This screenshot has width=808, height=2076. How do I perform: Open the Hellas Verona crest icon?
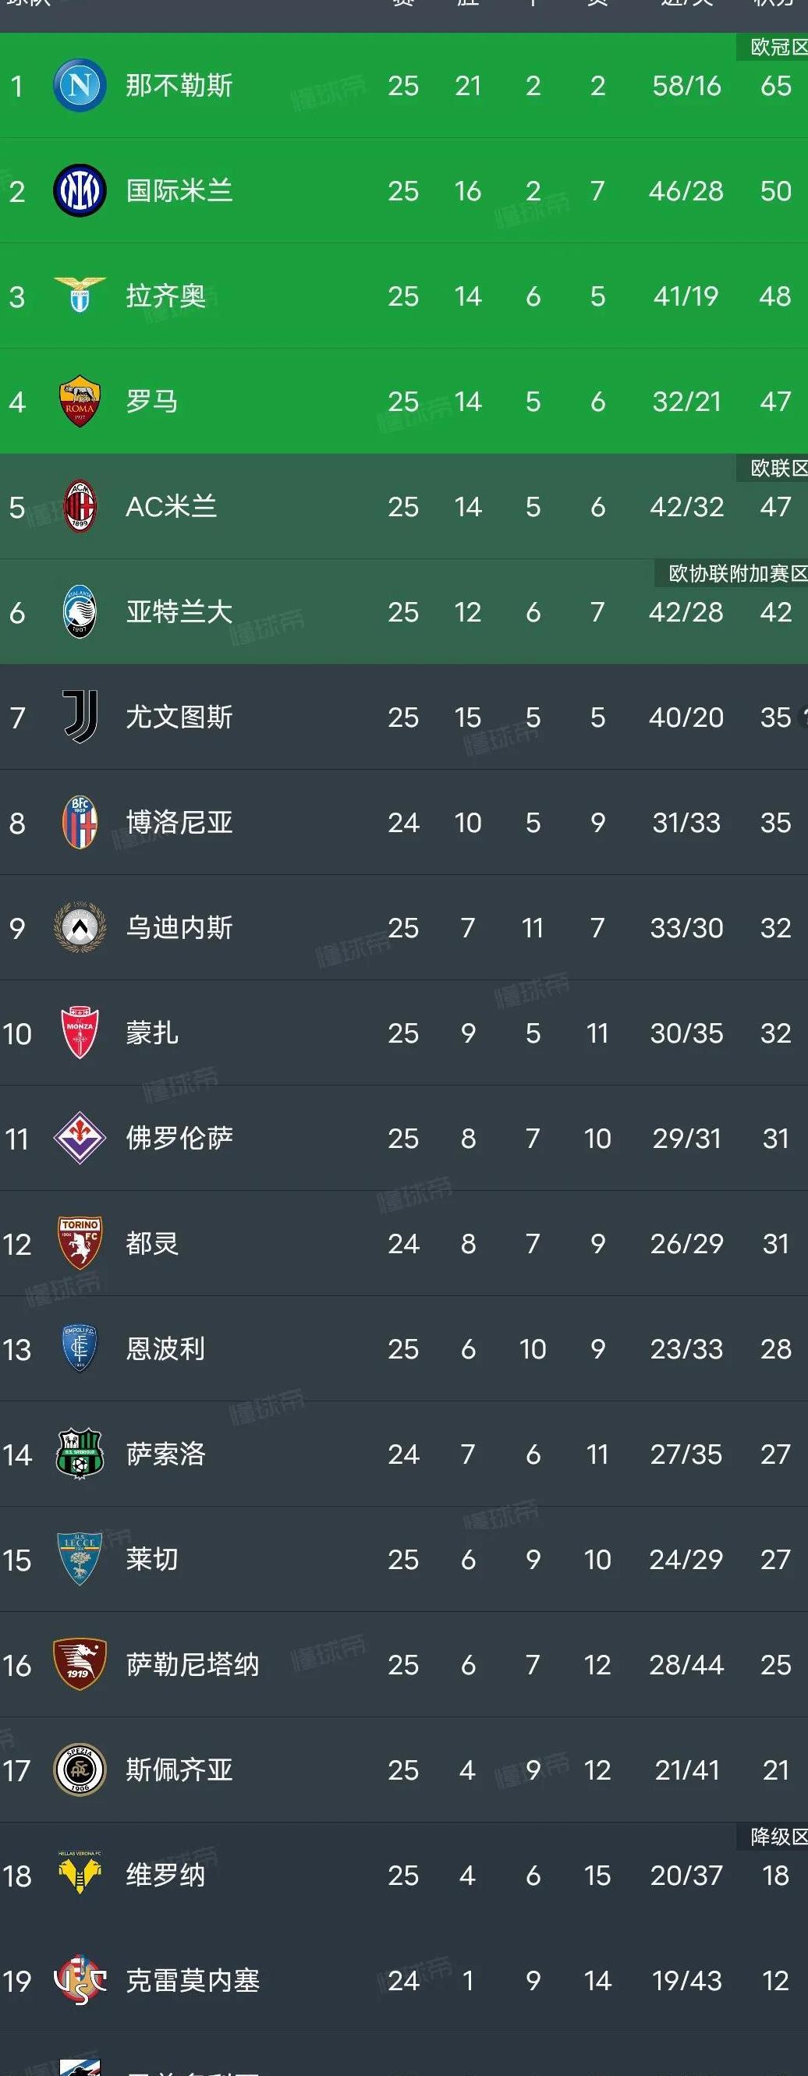pyautogui.click(x=80, y=1876)
